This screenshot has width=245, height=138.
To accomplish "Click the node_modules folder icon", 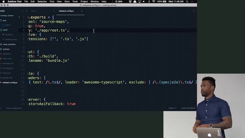I will pos(1,44).
